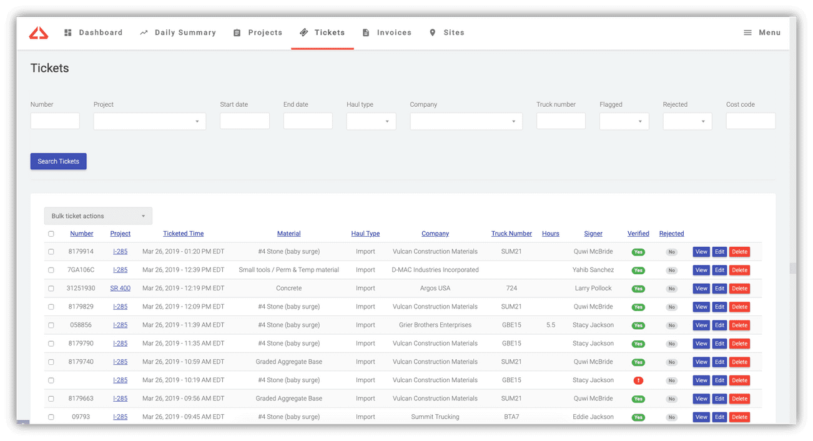Click the Dashboard grid icon

(x=68, y=32)
